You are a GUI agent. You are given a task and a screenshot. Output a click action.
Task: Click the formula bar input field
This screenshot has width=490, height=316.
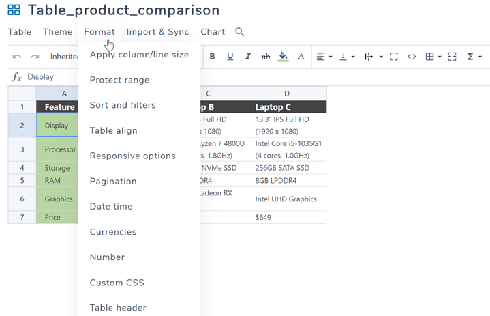[x=204, y=77]
